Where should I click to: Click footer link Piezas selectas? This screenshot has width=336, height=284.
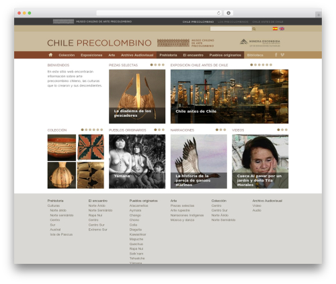coord(182,205)
